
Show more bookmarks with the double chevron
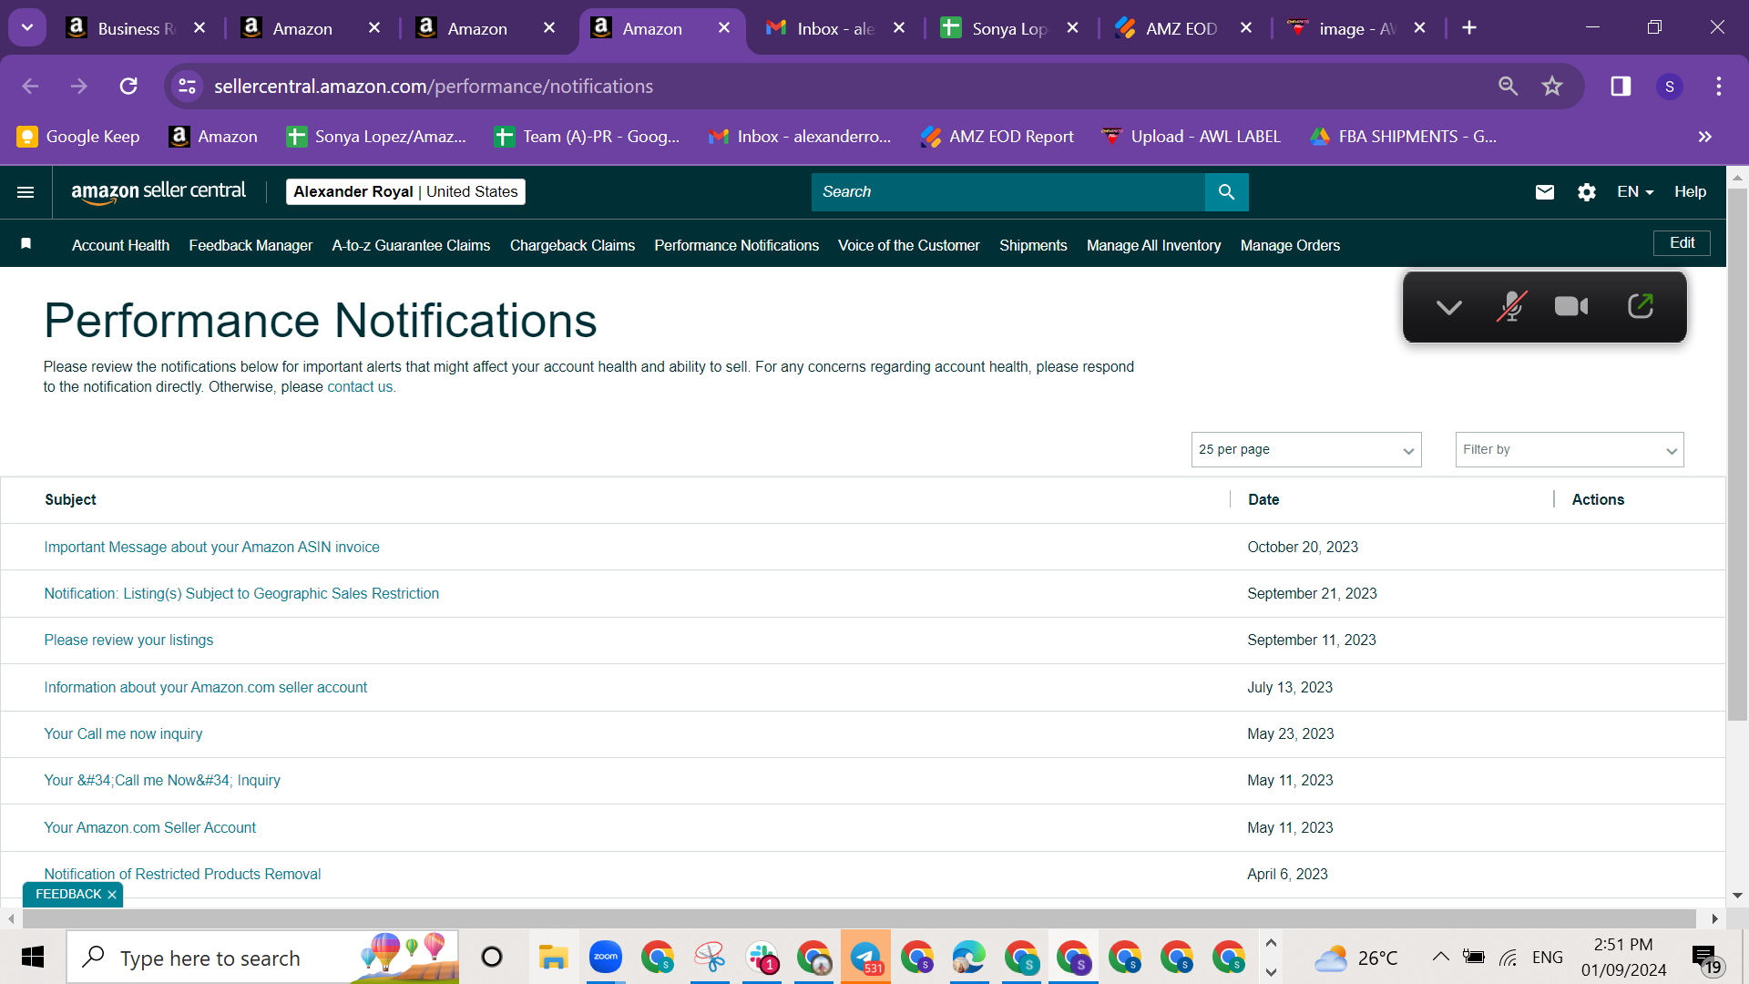(1705, 137)
